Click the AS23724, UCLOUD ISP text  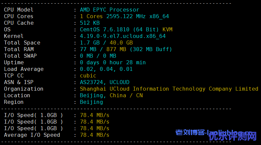(x=104, y=82)
